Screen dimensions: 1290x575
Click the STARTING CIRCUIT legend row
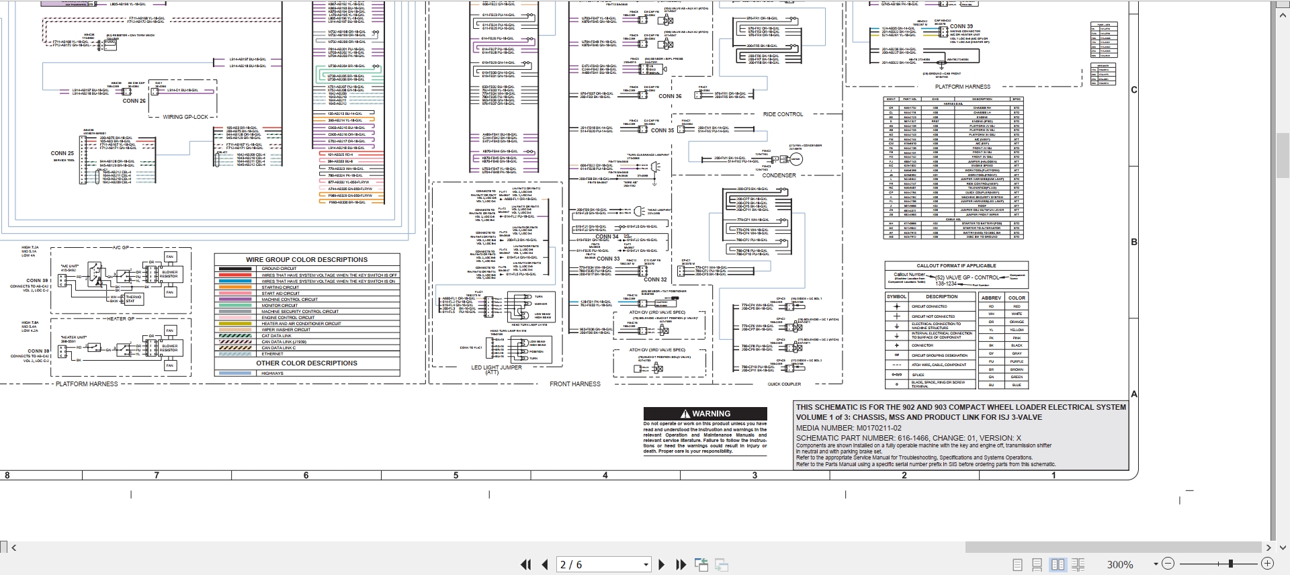coord(307,287)
